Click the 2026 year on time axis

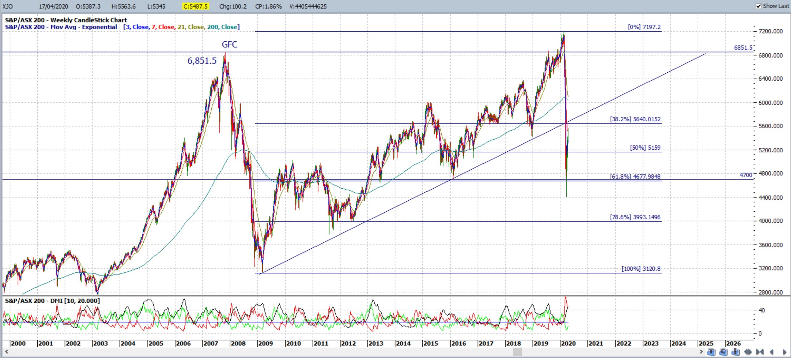pos(733,343)
